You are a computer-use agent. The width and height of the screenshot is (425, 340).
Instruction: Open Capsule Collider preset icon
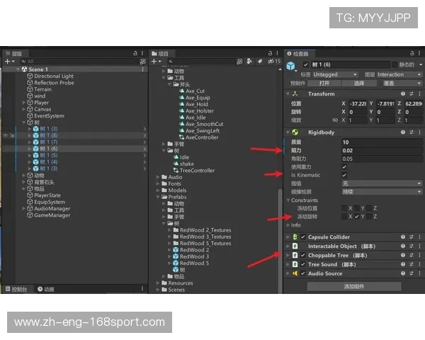411,237
